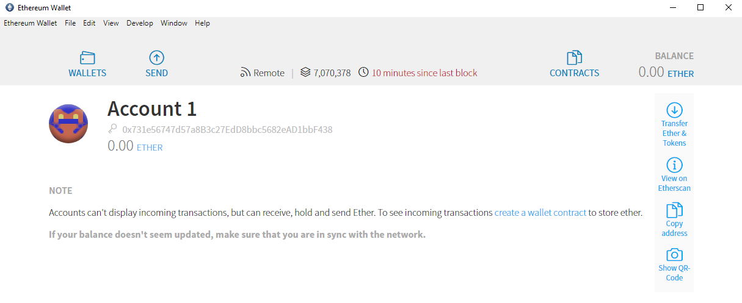Click the sync with the network notice

(237, 234)
